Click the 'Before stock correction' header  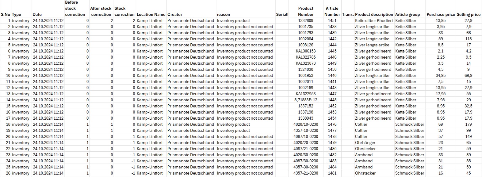75,8
